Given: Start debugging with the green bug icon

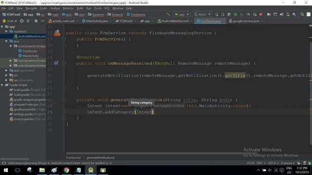Looking at the screenshot, I should pos(235,14).
